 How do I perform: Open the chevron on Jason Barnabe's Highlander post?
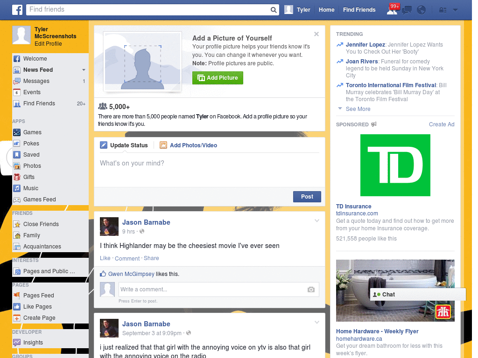(x=317, y=220)
